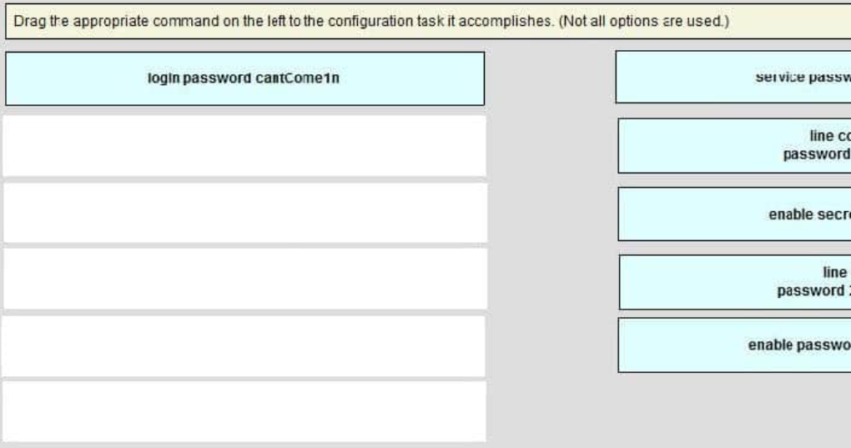The height and width of the screenshot is (448, 851).
Task: Select the fourth empty white slot on left
Action: click(x=244, y=346)
